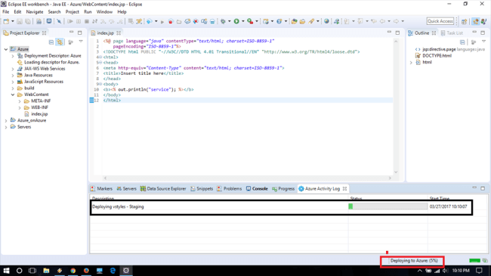Open Task View in taskbar
Screen dimensions: 491x276
pyautogui.click(x=32, y=271)
